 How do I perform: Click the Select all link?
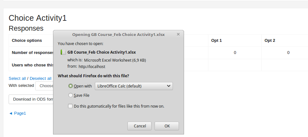click(17, 79)
